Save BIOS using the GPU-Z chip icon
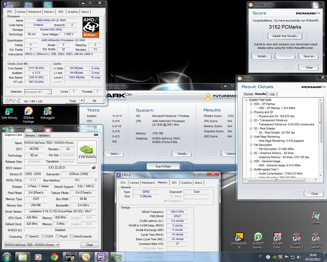This screenshot has width=327, height=262. click(x=94, y=168)
